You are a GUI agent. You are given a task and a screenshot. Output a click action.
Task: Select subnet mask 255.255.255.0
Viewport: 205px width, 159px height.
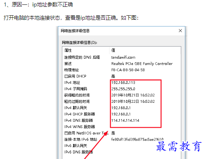click(123, 89)
